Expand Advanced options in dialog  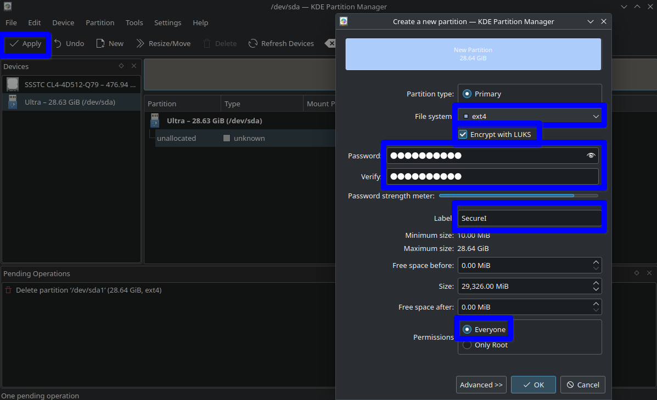481,385
